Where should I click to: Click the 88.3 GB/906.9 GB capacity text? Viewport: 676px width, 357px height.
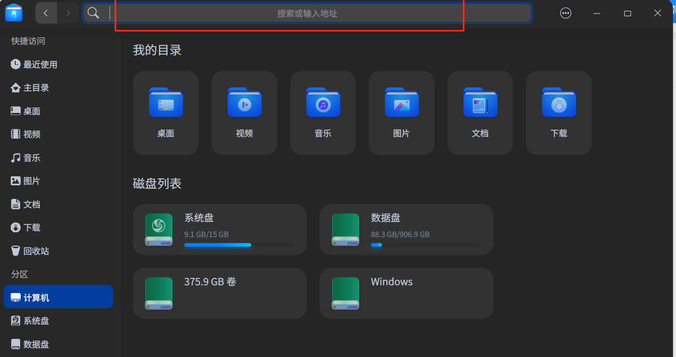pos(400,234)
